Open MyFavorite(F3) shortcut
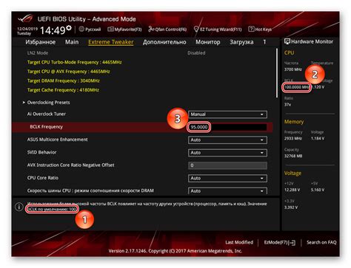The width and height of the screenshot is (351, 268). 124,30
